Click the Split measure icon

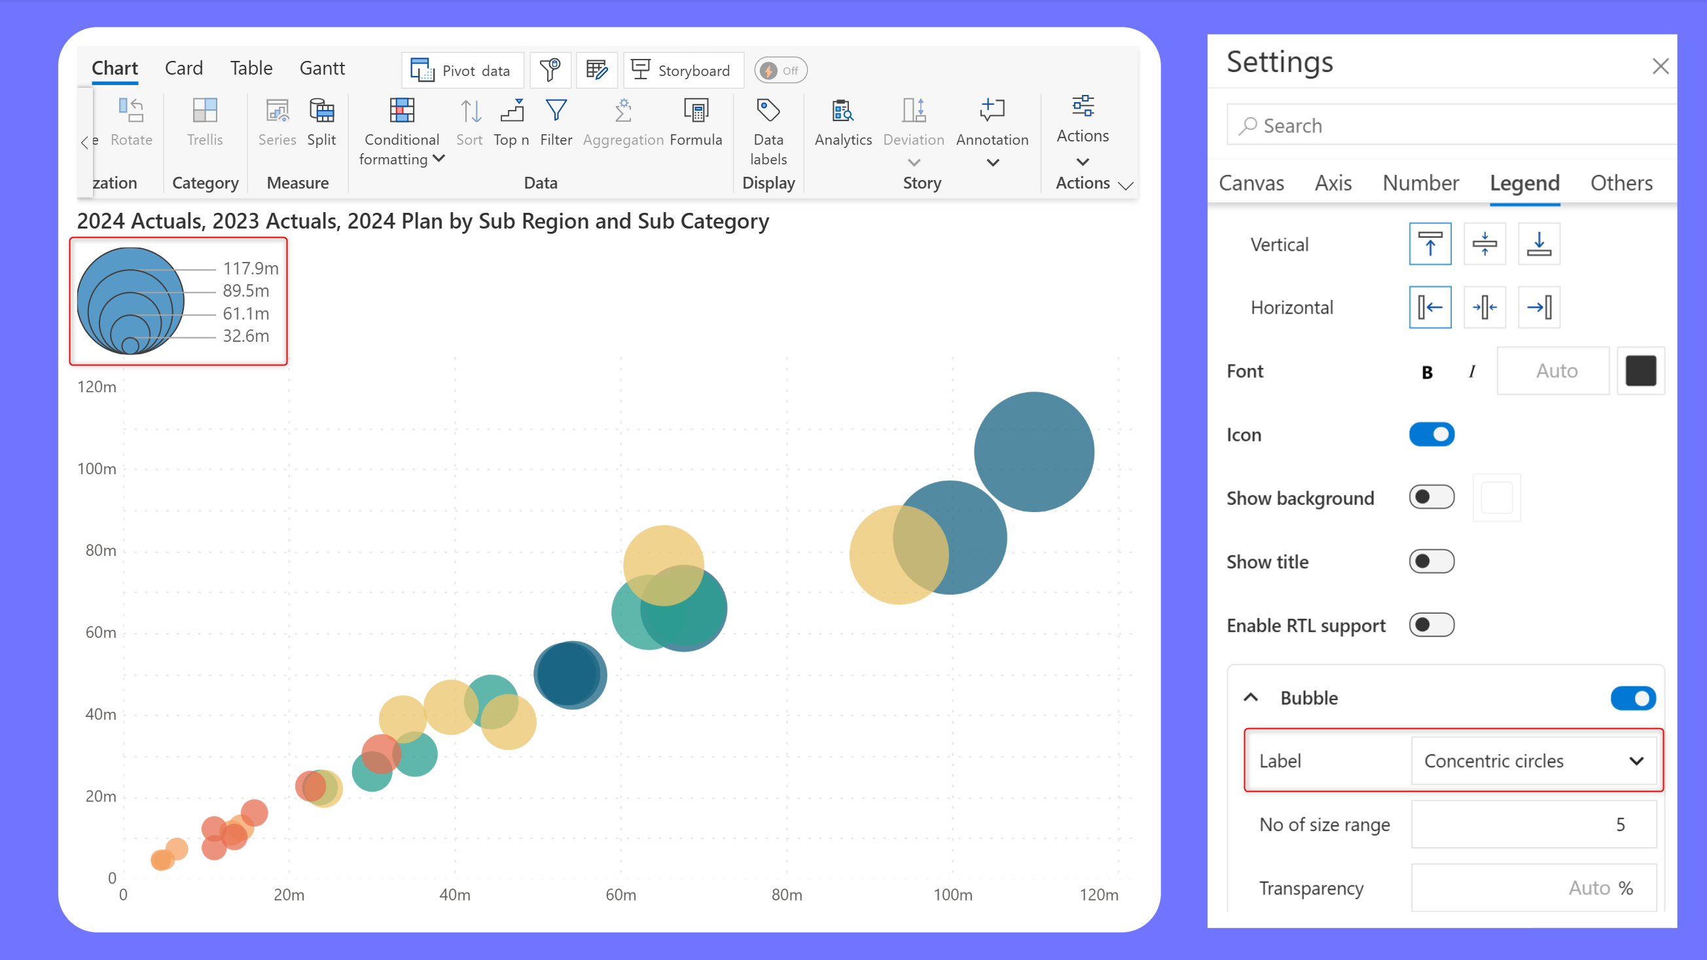[x=321, y=111]
